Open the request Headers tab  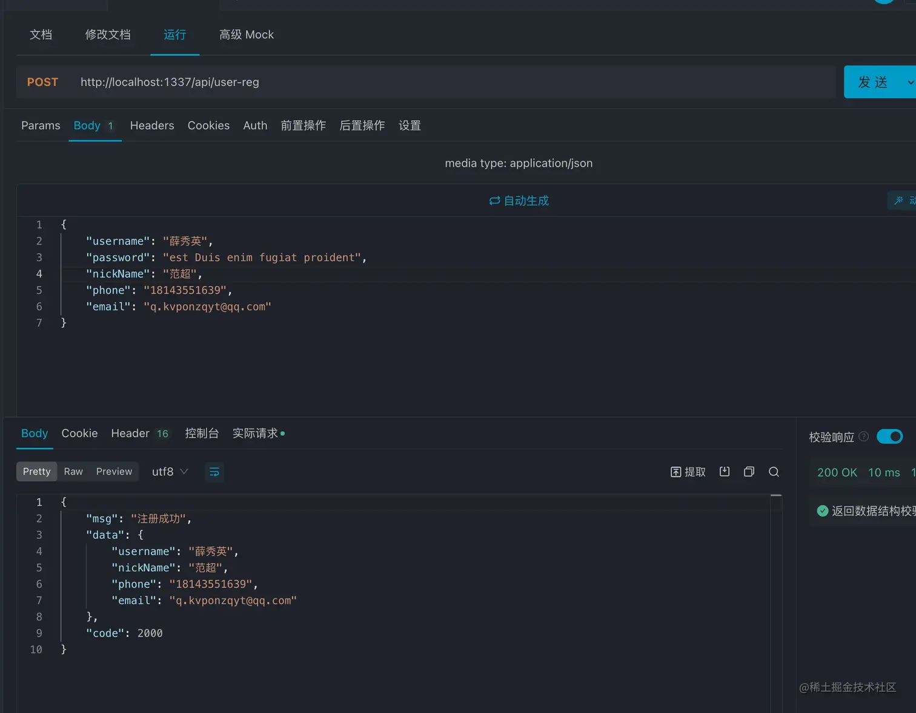pos(152,126)
